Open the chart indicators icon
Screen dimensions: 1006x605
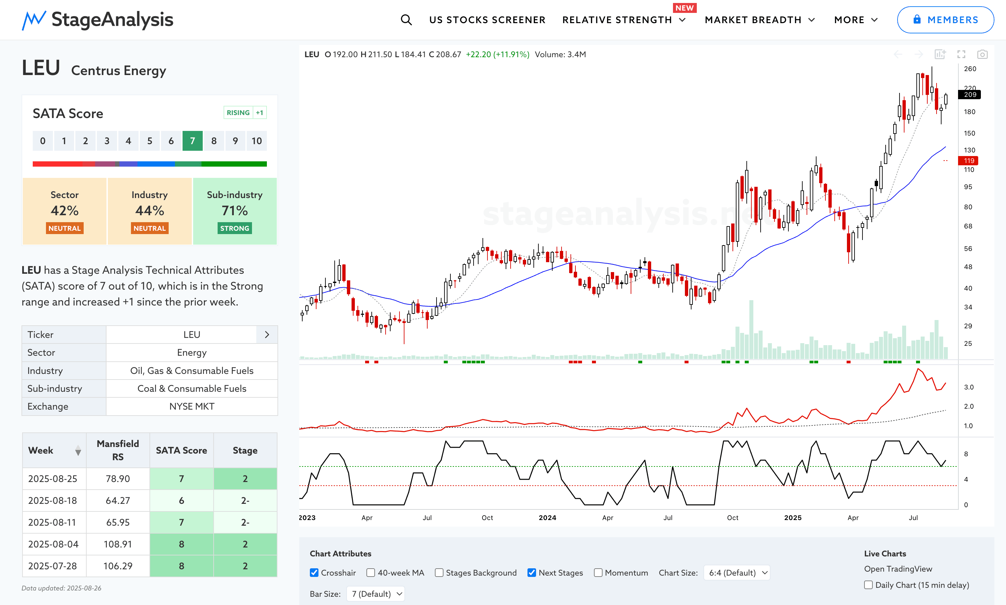point(940,54)
